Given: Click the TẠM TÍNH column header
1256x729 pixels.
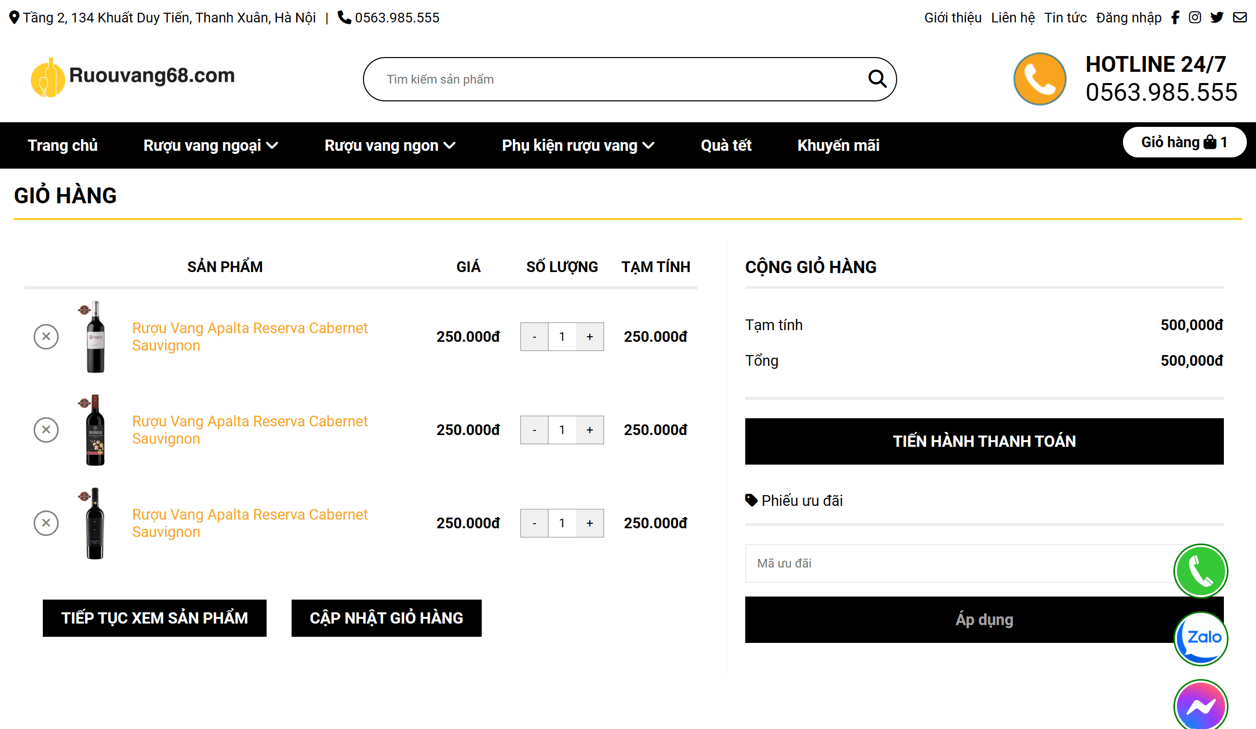Looking at the screenshot, I should (x=656, y=267).
